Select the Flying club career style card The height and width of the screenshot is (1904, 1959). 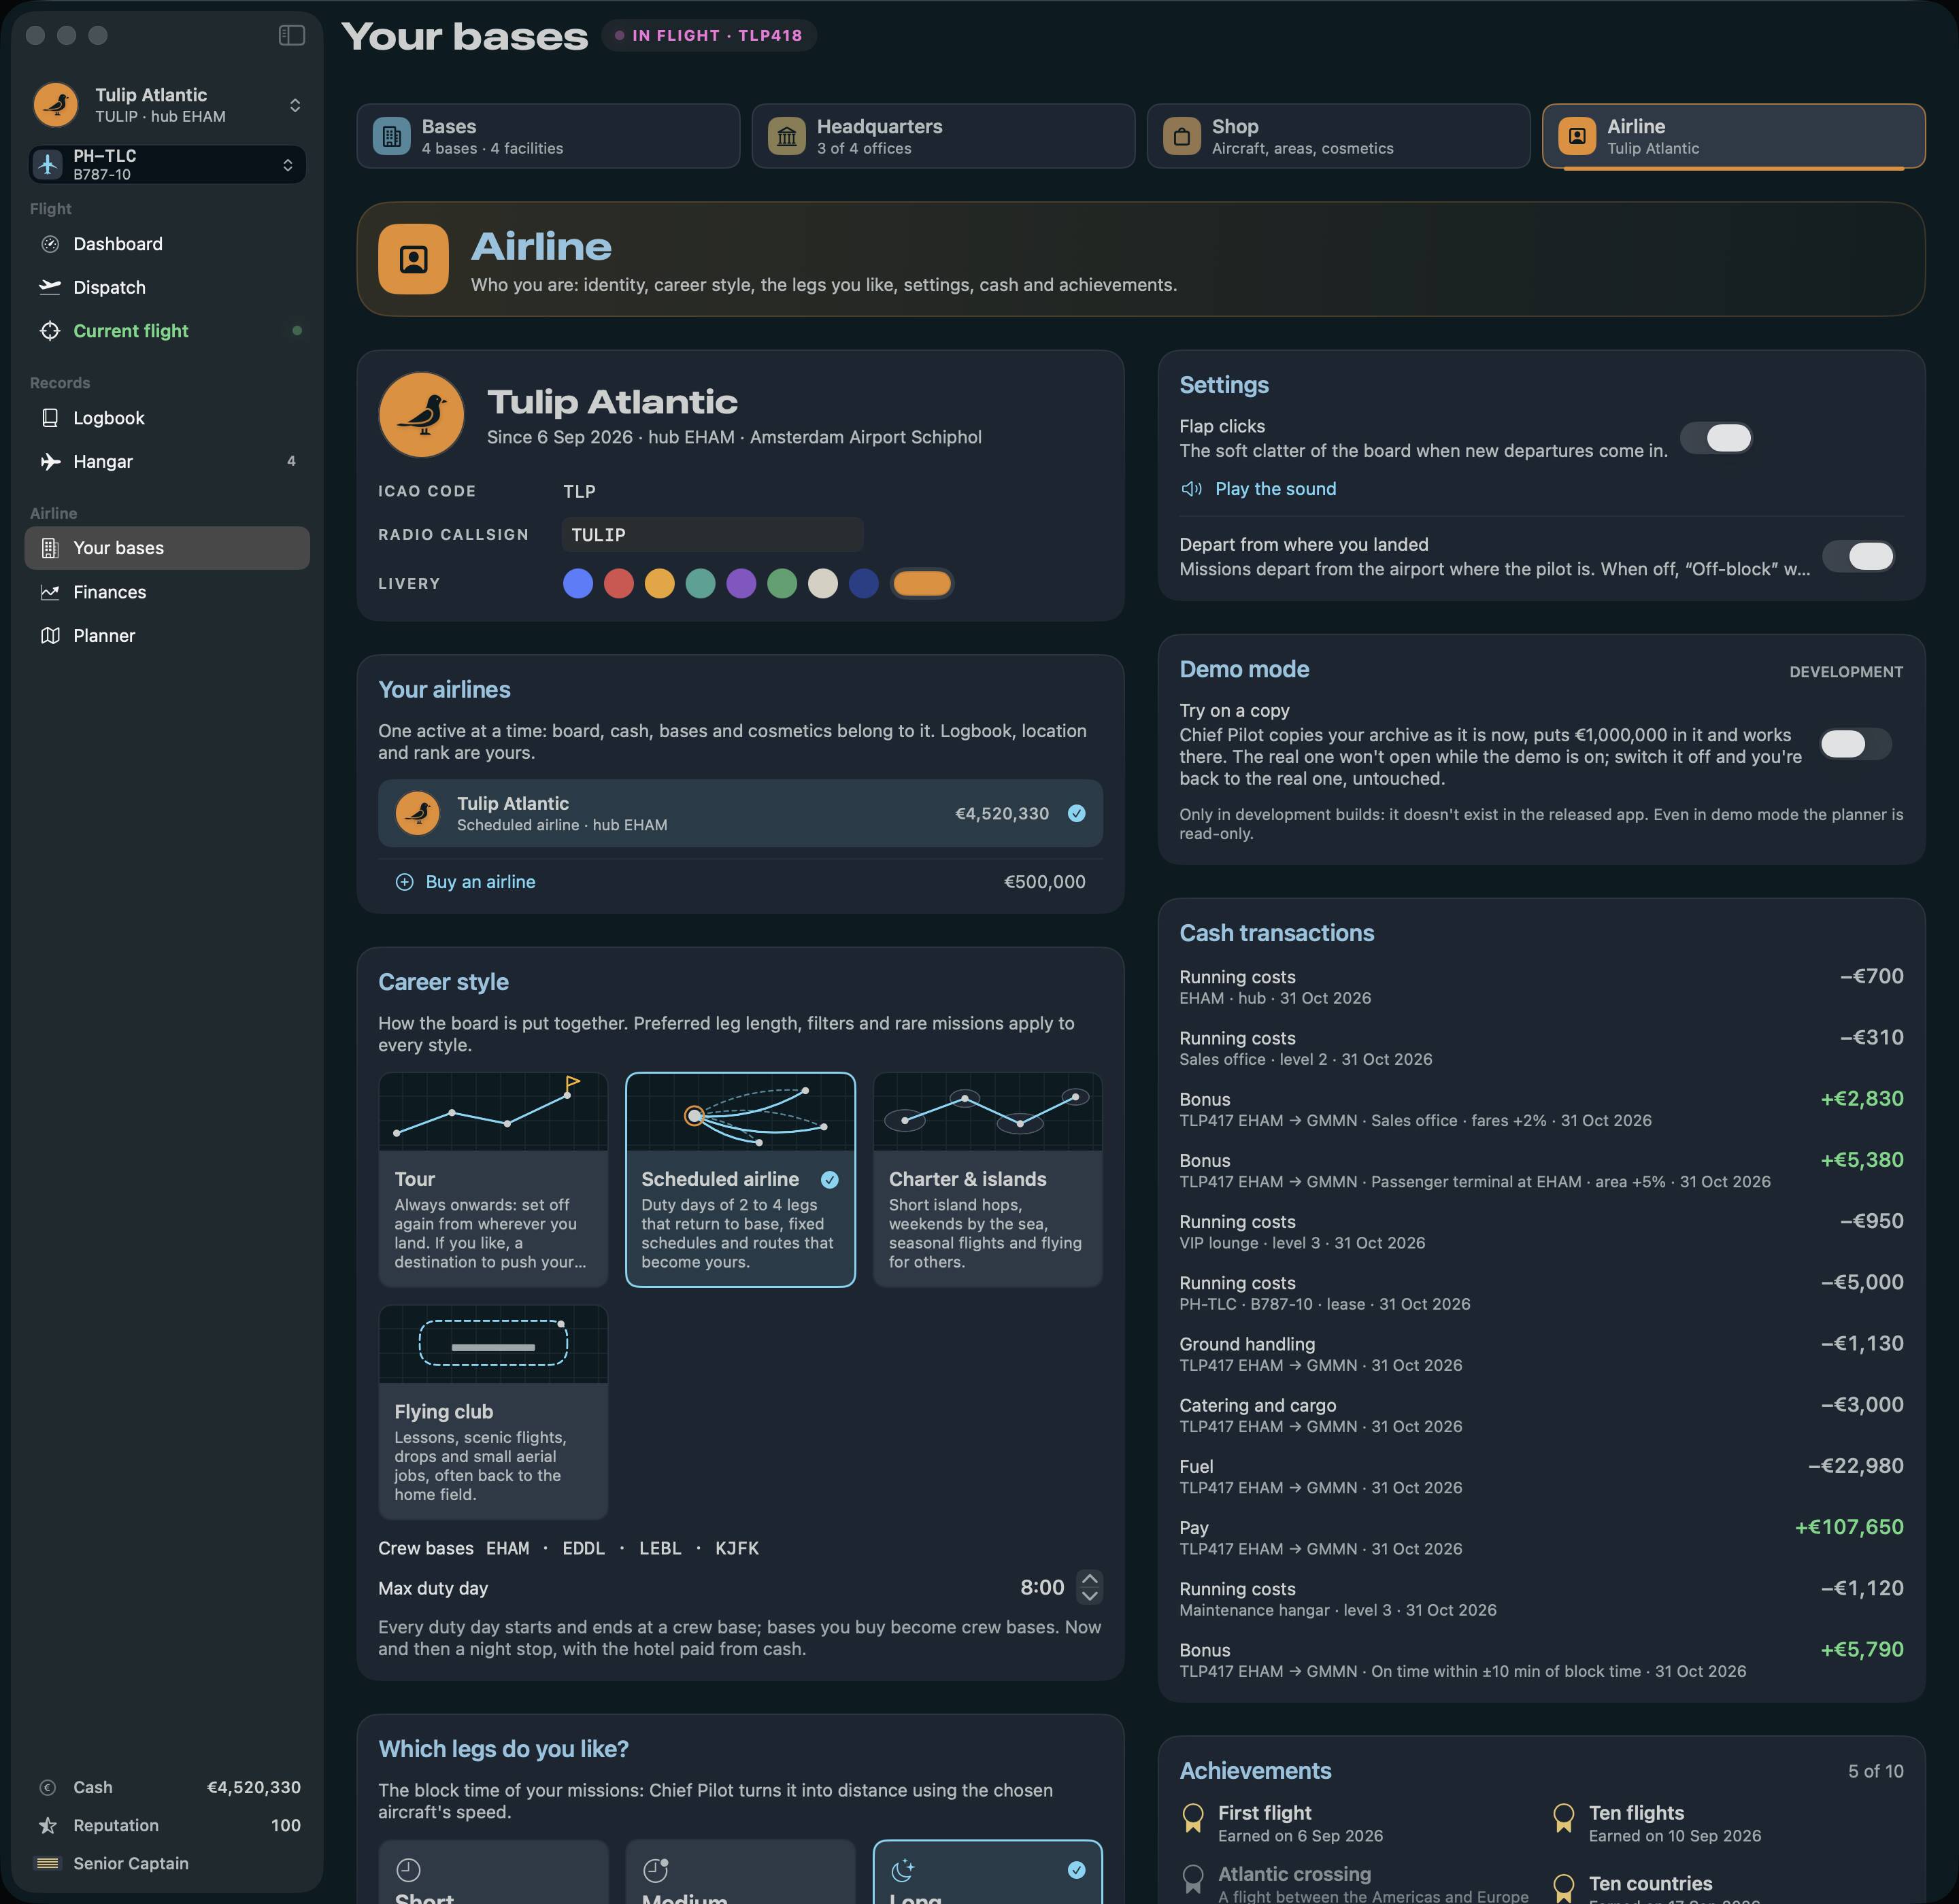tap(493, 1412)
